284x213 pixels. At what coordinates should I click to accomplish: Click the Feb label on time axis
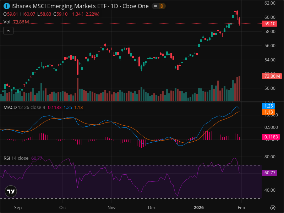coord(241,208)
